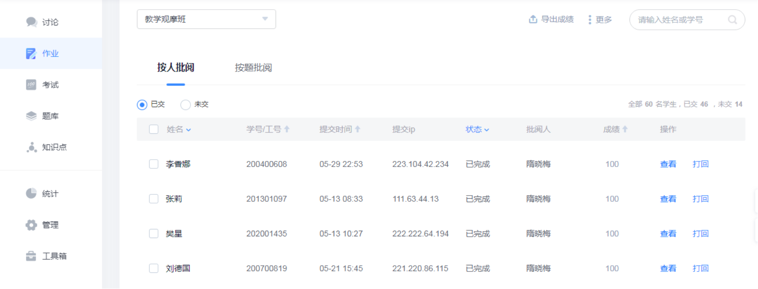Image resolution: width=758 pixels, height=289 pixels.
Task: Open the 讨论 discussion sidebar icon
Action: click(x=31, y=22)
